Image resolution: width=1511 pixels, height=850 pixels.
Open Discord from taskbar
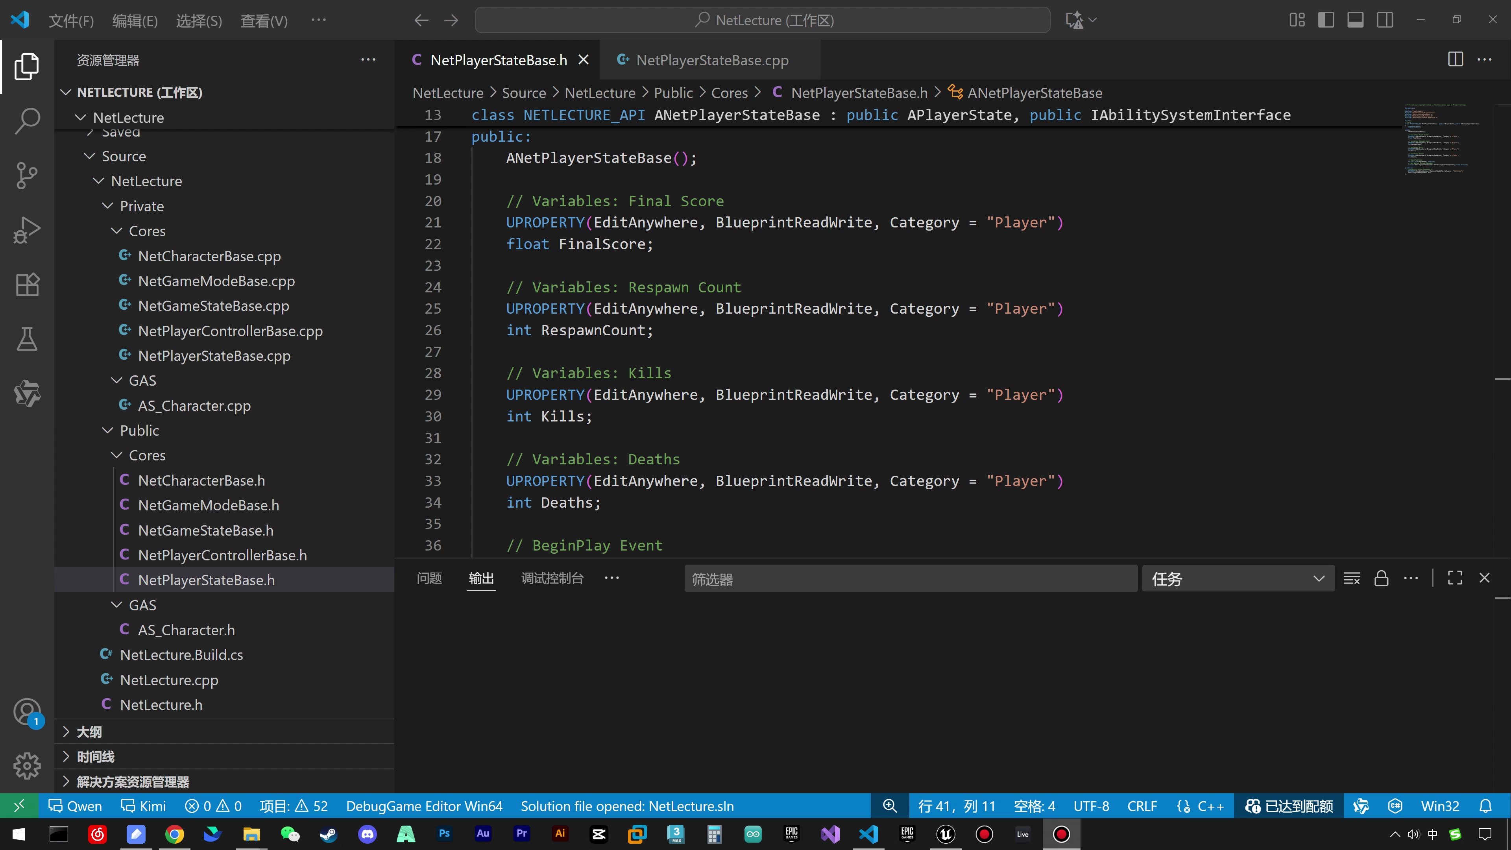pyautogui.click(x=367, y=834)
